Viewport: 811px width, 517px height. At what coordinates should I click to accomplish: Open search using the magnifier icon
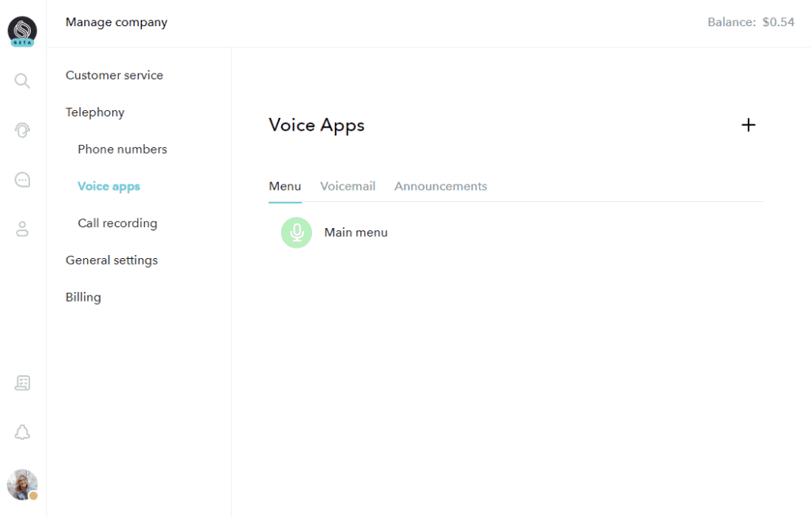click(21, 80)
